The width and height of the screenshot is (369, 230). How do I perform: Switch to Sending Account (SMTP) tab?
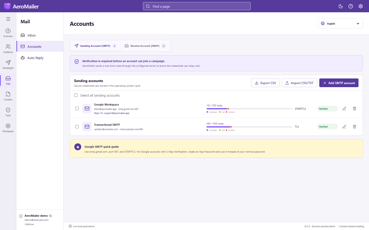coord(95,46)
